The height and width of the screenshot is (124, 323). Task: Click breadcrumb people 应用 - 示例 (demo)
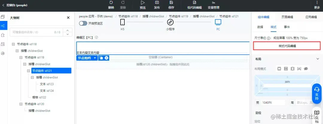(96, 16)
